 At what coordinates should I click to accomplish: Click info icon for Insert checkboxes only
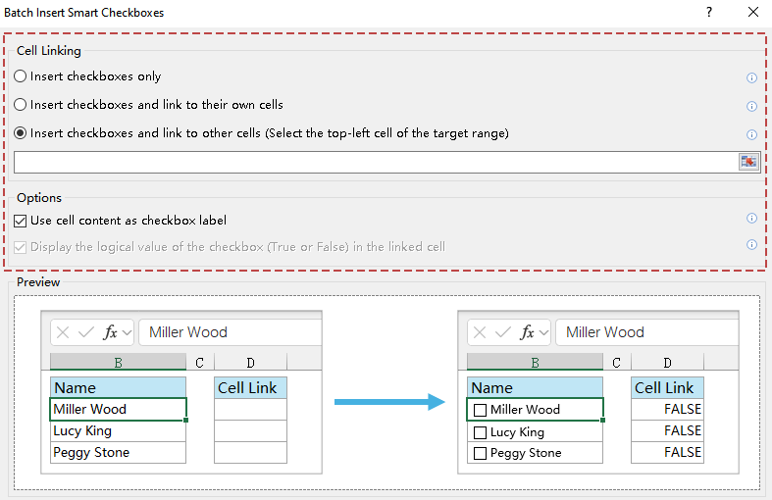click(x=752, y=77)
